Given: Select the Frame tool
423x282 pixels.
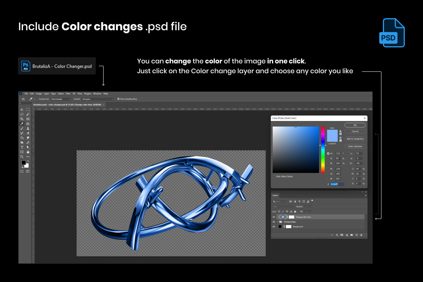Looking at the screenshot, I should pos(28,119).
